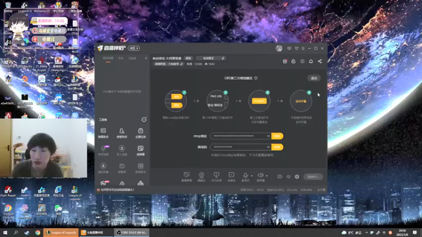
Task: Click the 自动开播 step 4 circle
Action: 301,101
